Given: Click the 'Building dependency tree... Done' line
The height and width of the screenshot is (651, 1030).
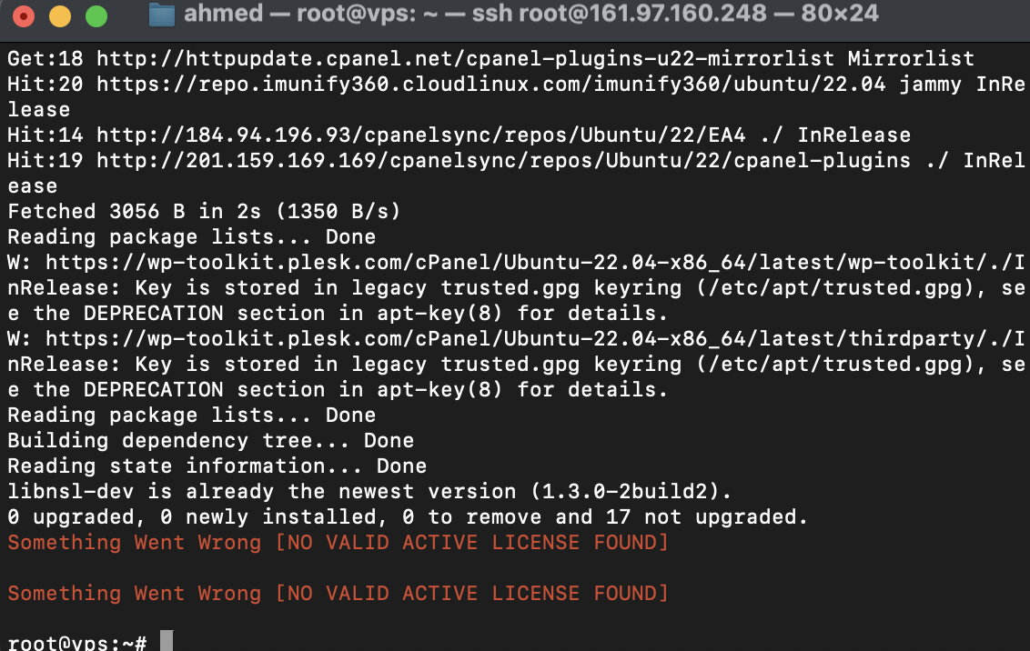Looking at the screenshot, I should 211,440.
